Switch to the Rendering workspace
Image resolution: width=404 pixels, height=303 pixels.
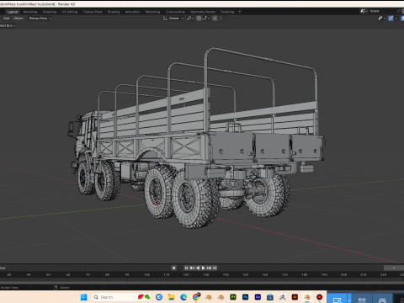click(152, 12)
